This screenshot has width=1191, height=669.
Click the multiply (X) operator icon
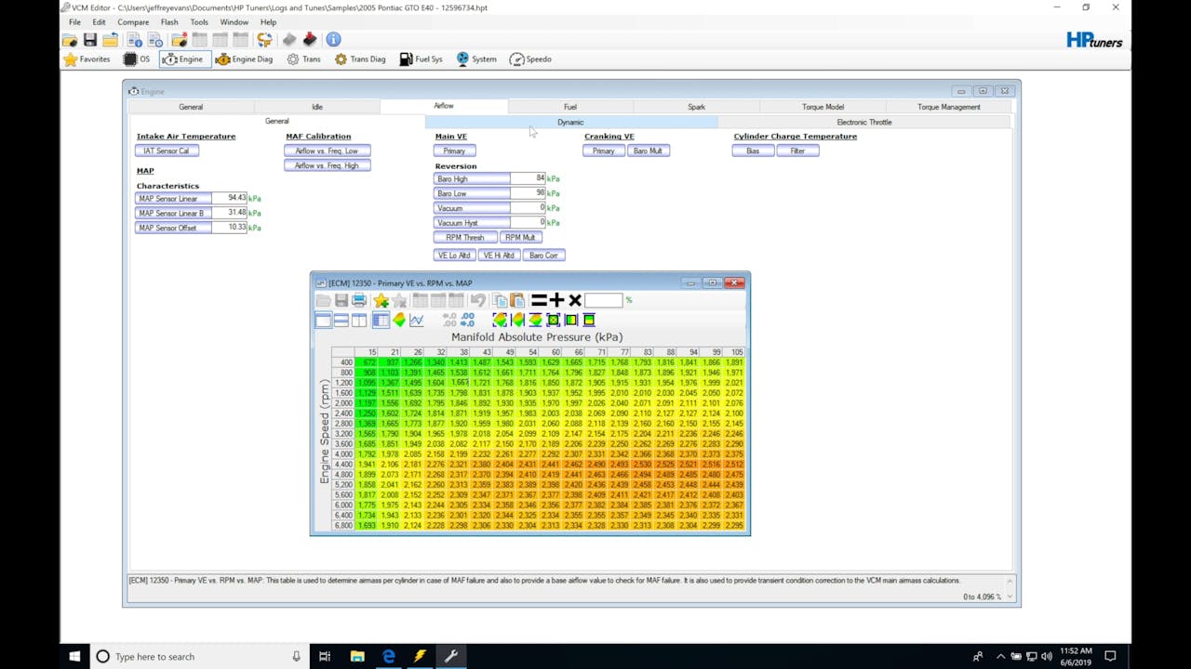(575, 300)
